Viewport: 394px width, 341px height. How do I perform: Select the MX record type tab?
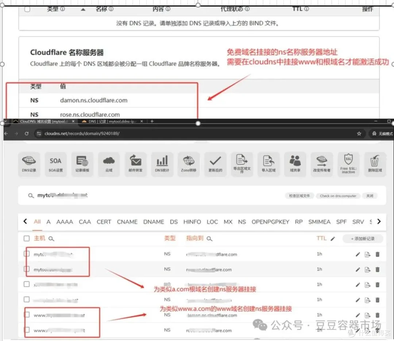click(228, 222)
